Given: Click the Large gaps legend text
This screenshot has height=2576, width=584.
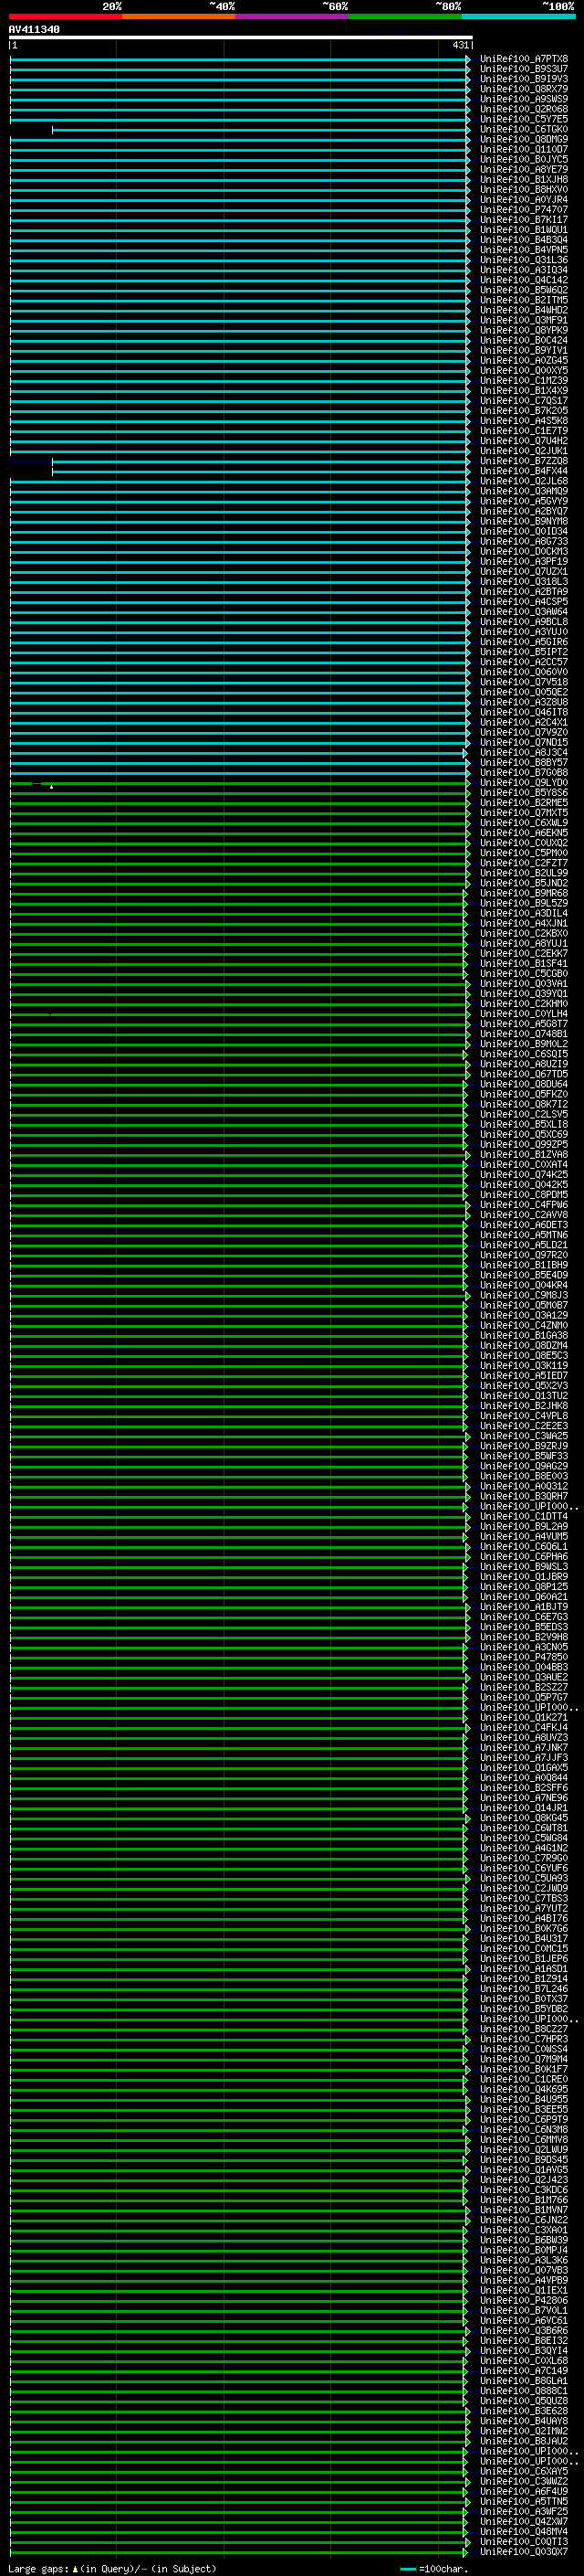Looking at the screenshot, I should click(112, 2568).
